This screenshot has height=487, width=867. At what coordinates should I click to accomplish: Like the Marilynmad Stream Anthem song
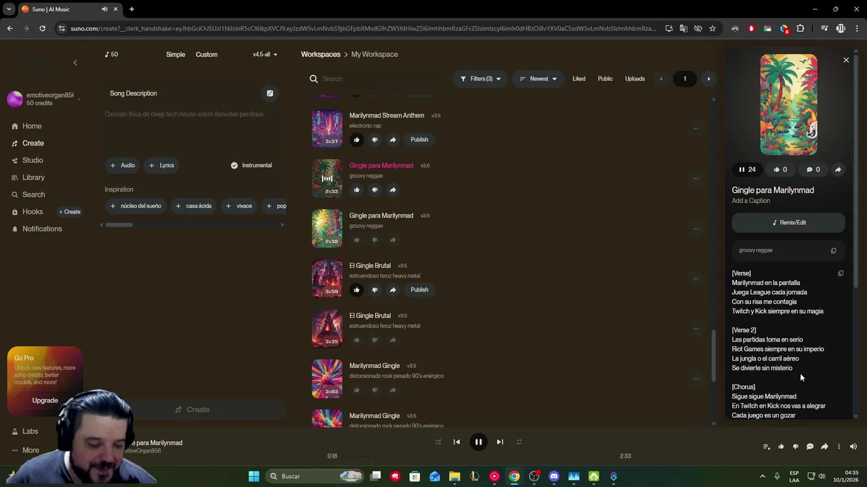pyautogui.click(x=356, y=139)
